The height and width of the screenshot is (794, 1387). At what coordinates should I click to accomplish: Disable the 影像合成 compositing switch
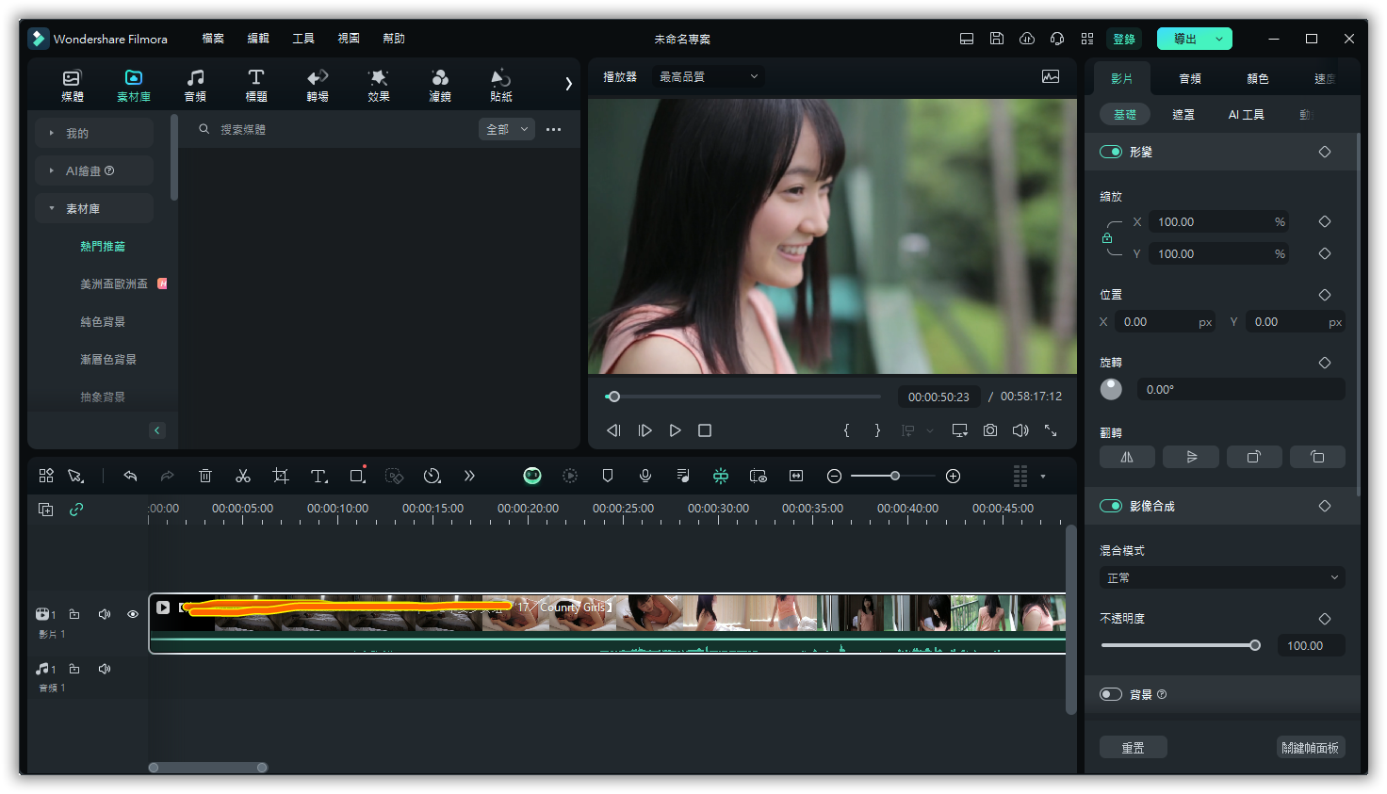pos(1111,506)
